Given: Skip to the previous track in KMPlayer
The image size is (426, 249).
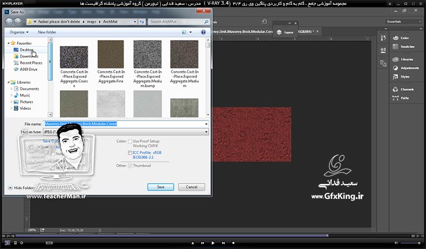Looking at the screenshot, I should (202, 243).
